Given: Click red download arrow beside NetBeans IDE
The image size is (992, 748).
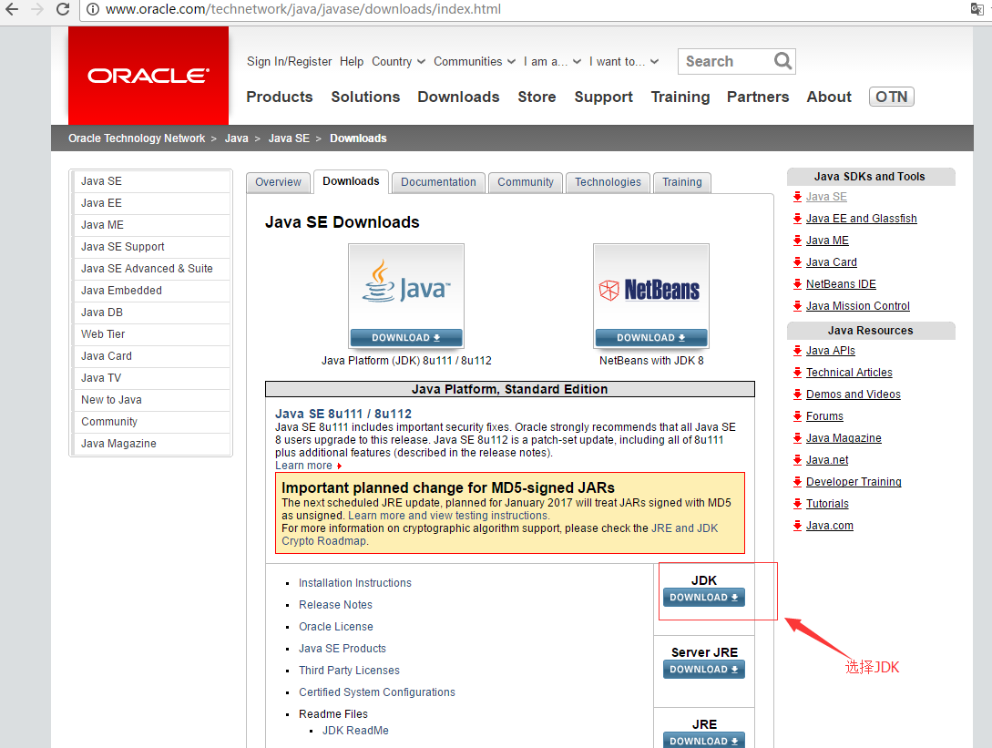Looking at the screenshot, I should 797,284.
